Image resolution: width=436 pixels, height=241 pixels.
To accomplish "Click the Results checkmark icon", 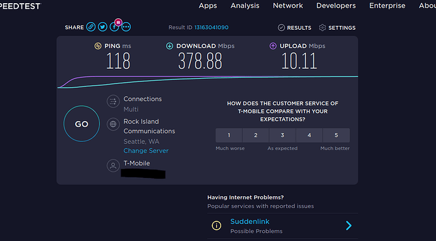I will 281,28.
